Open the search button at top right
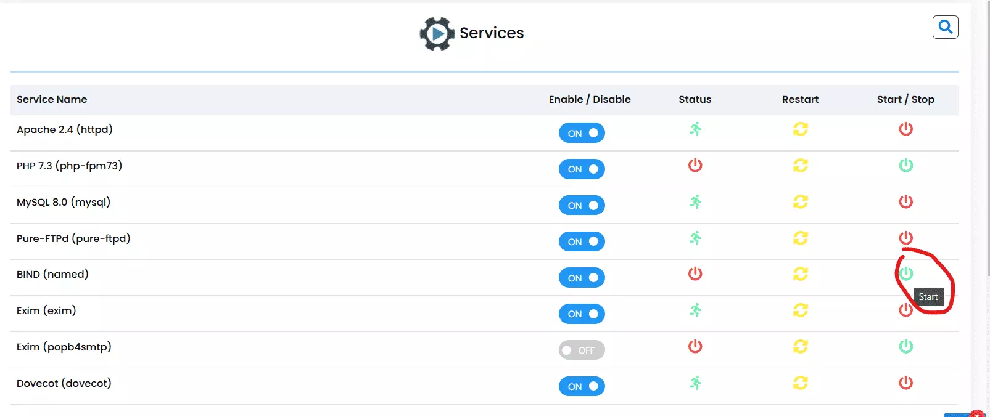This screenshot has width=990, height=417. [x=945, y=27]
